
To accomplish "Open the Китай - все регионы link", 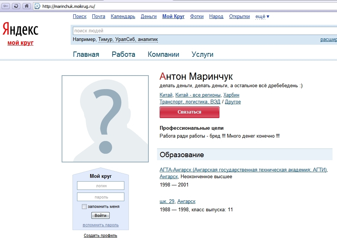I will click(x=198, y=95).
